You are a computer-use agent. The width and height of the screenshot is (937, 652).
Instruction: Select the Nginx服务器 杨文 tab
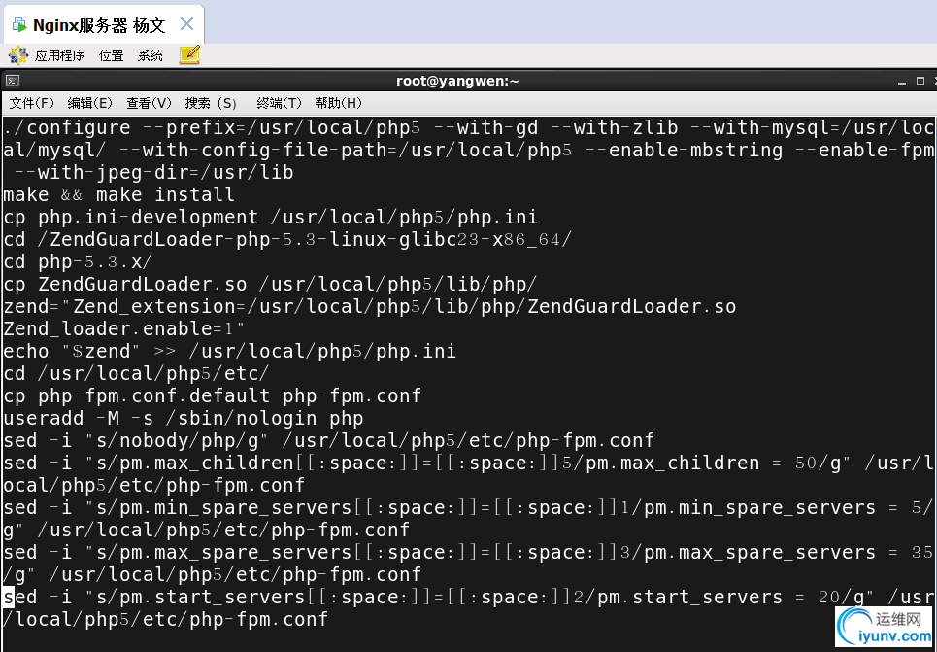point(103,24)
